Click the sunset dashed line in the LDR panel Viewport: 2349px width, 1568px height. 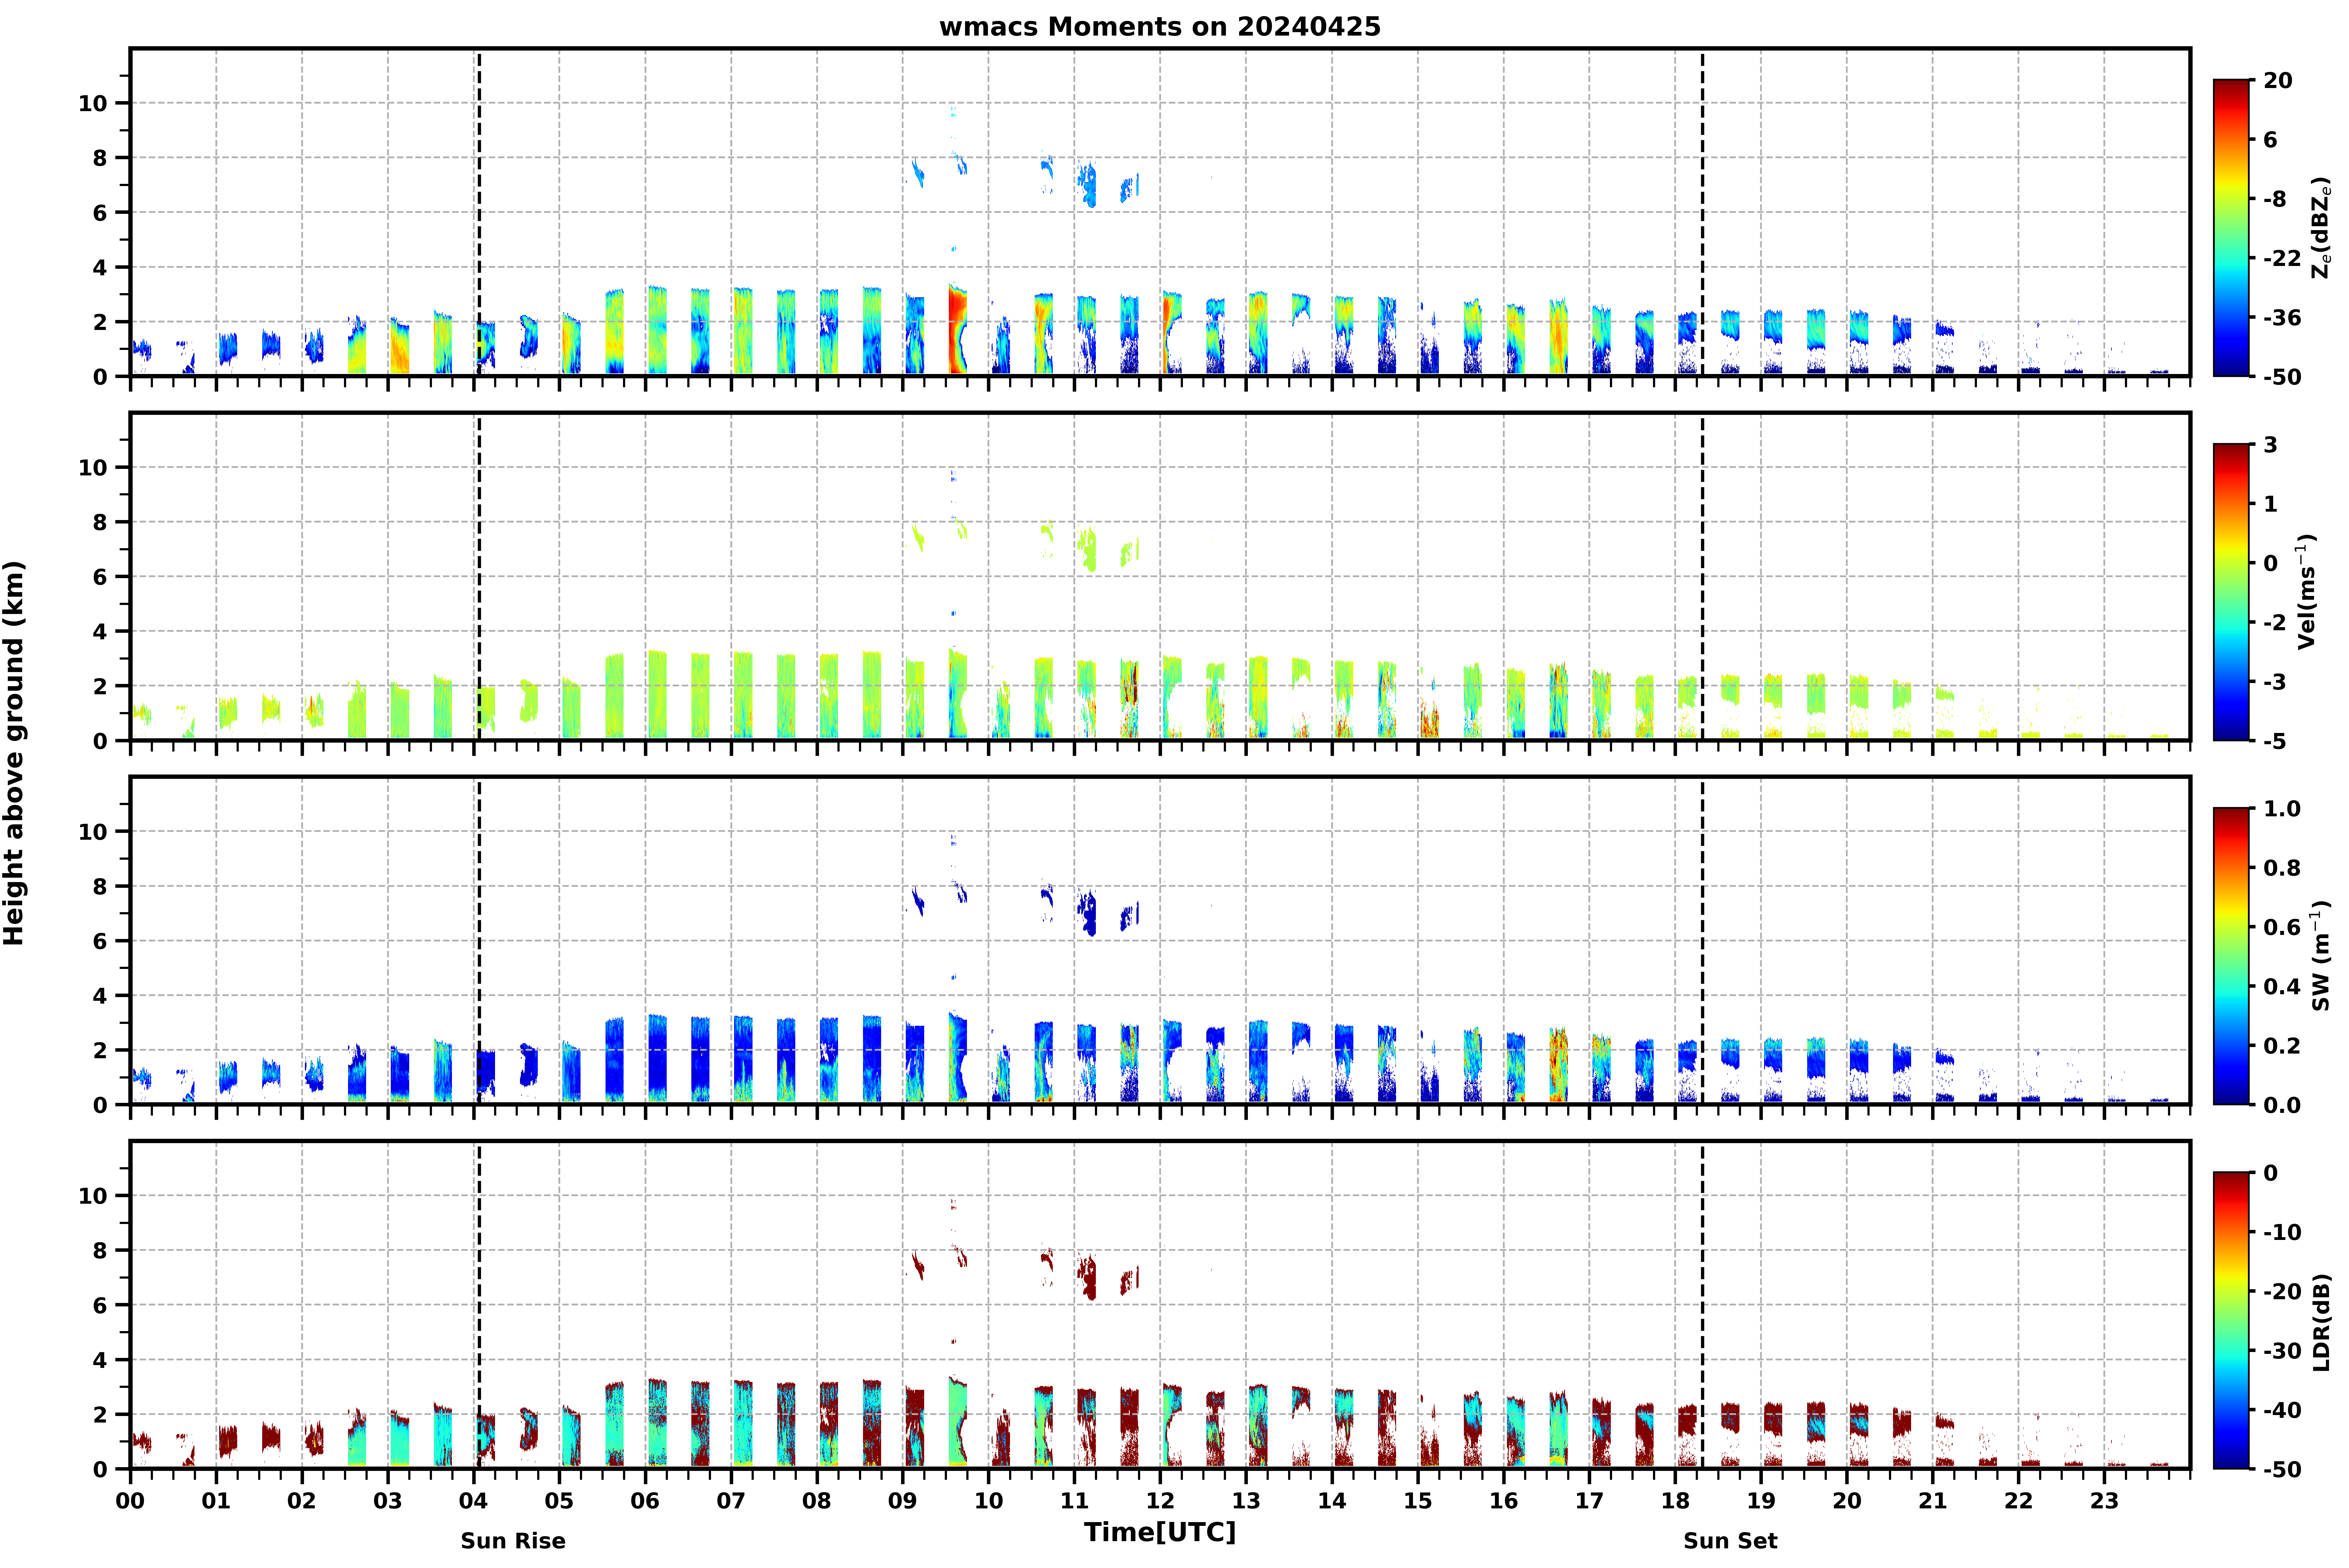(1702, 1305)
